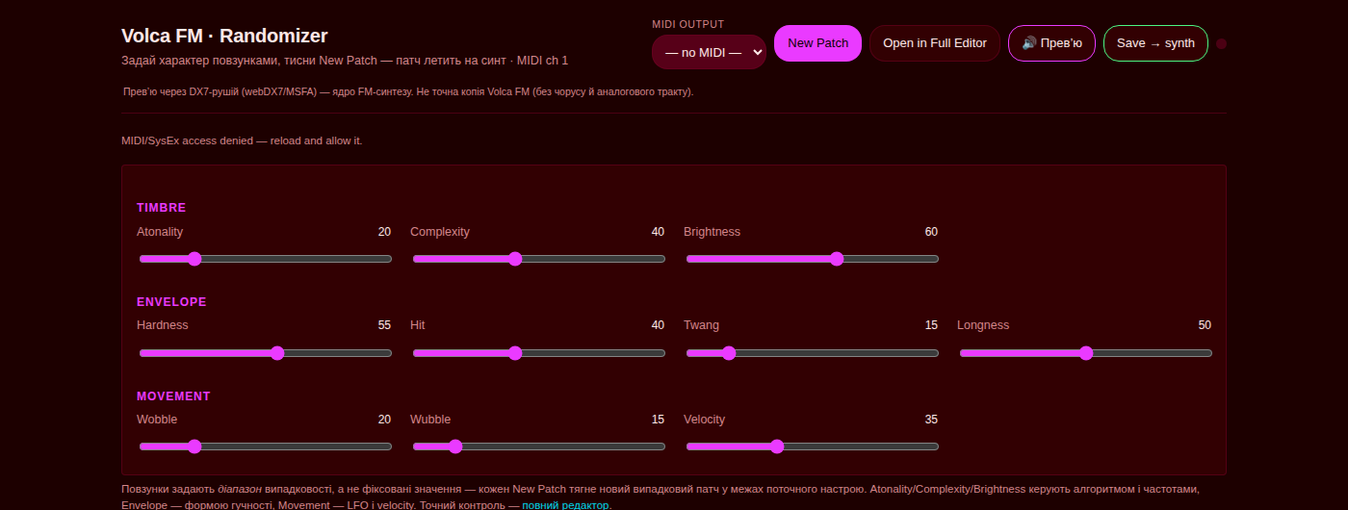1348x510 pixels.
Task: Click the Complexity label
Action: pos(440,232)
